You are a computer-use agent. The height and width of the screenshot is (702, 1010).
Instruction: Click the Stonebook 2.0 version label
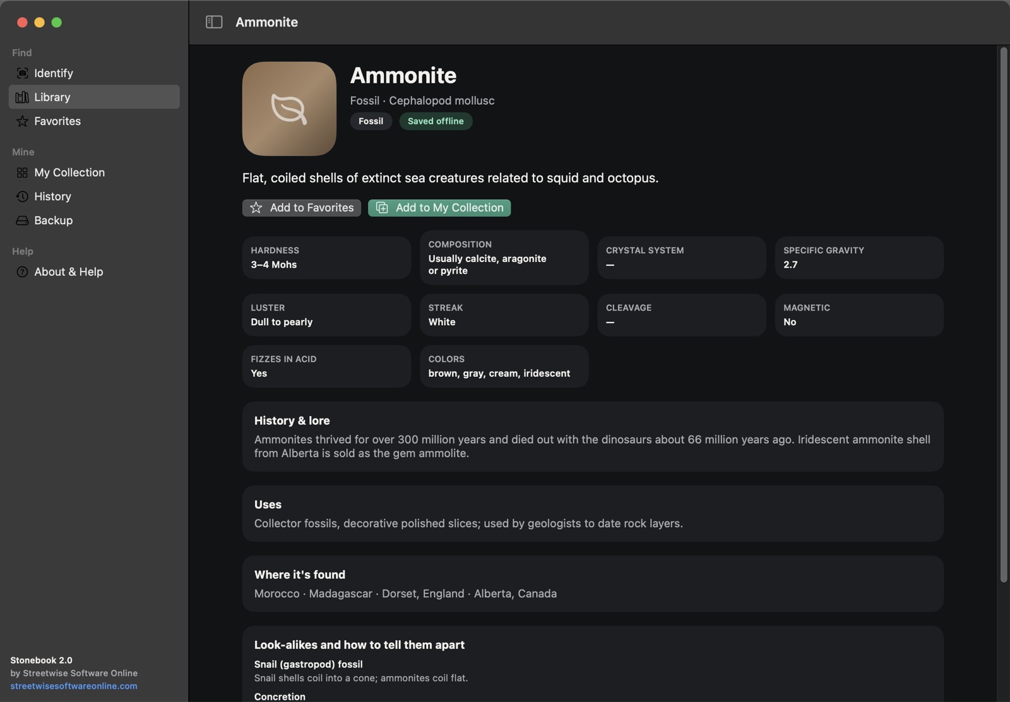[x=41, y=660]
